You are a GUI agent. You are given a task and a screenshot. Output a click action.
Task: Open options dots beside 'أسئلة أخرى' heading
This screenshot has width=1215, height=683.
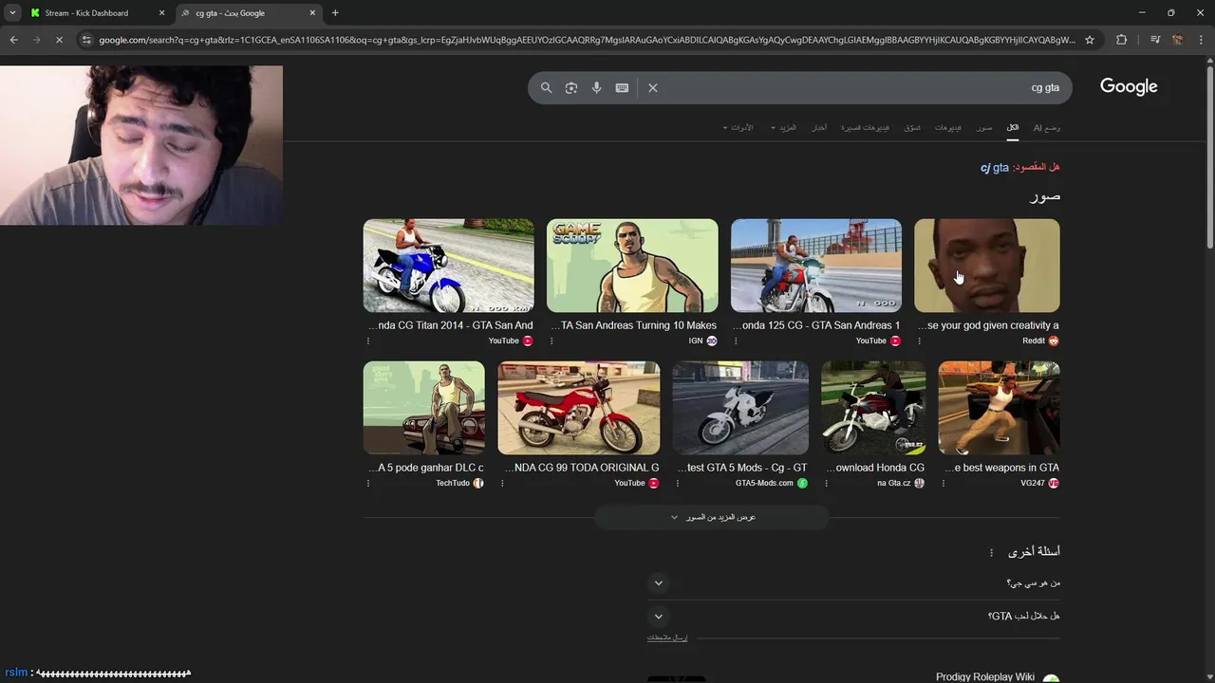point(991,552)
